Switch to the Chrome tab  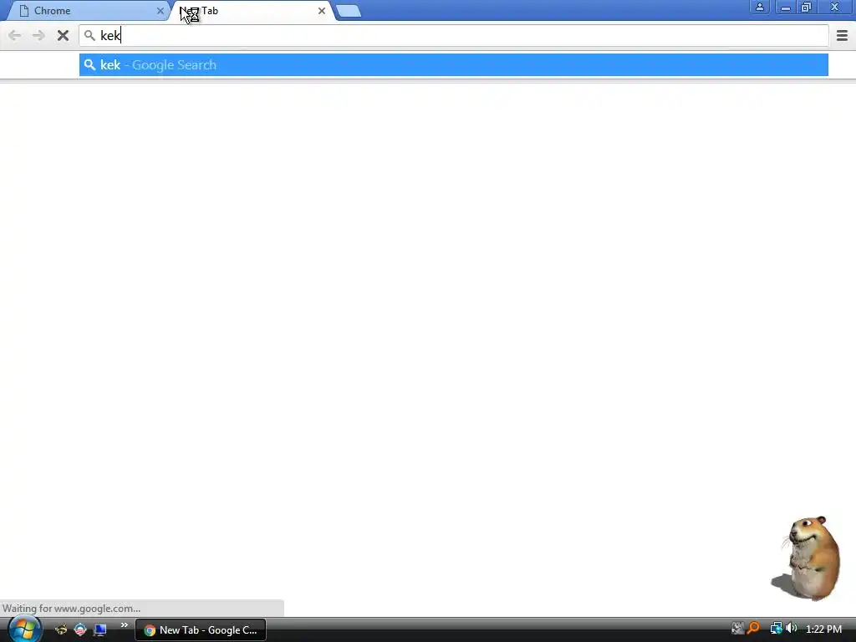tap(87, 11)
